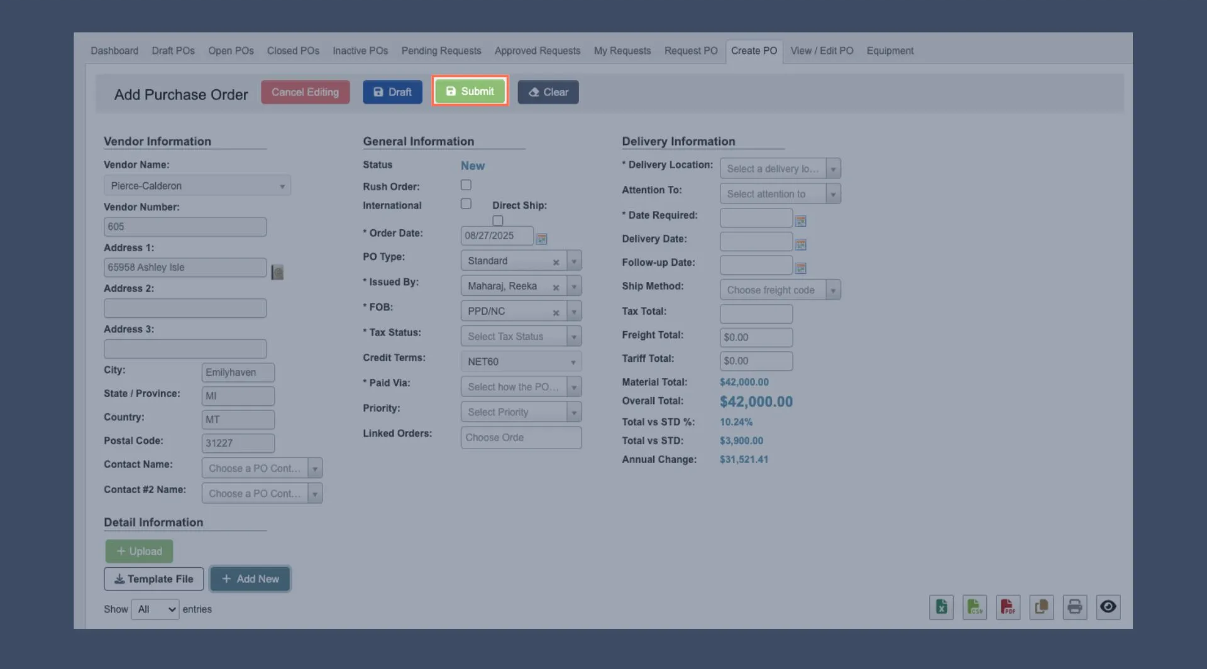Check the Rush Order checkbox
Image resolution: width=1207 pixels, height=669 pixels.
tap(466, 185)
